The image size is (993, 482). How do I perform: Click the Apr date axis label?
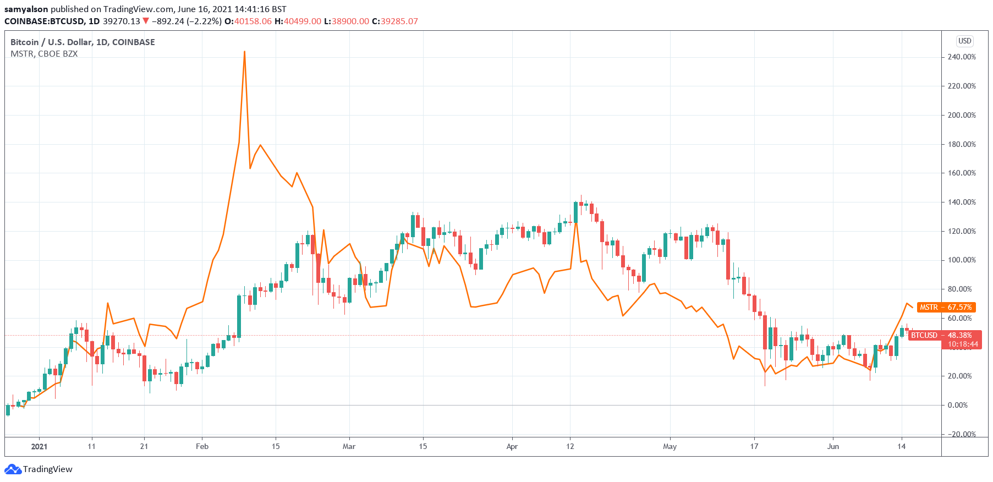[512, 447]
